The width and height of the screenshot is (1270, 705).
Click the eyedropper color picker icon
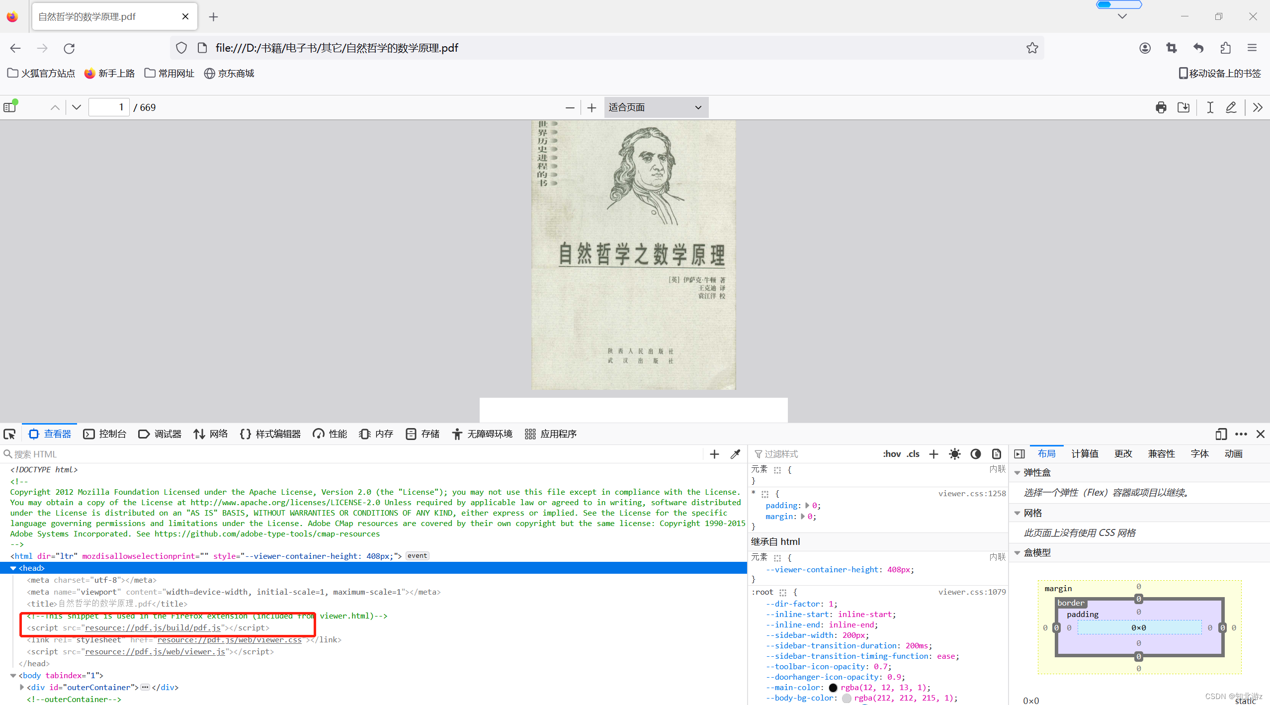tap(735, 454)
